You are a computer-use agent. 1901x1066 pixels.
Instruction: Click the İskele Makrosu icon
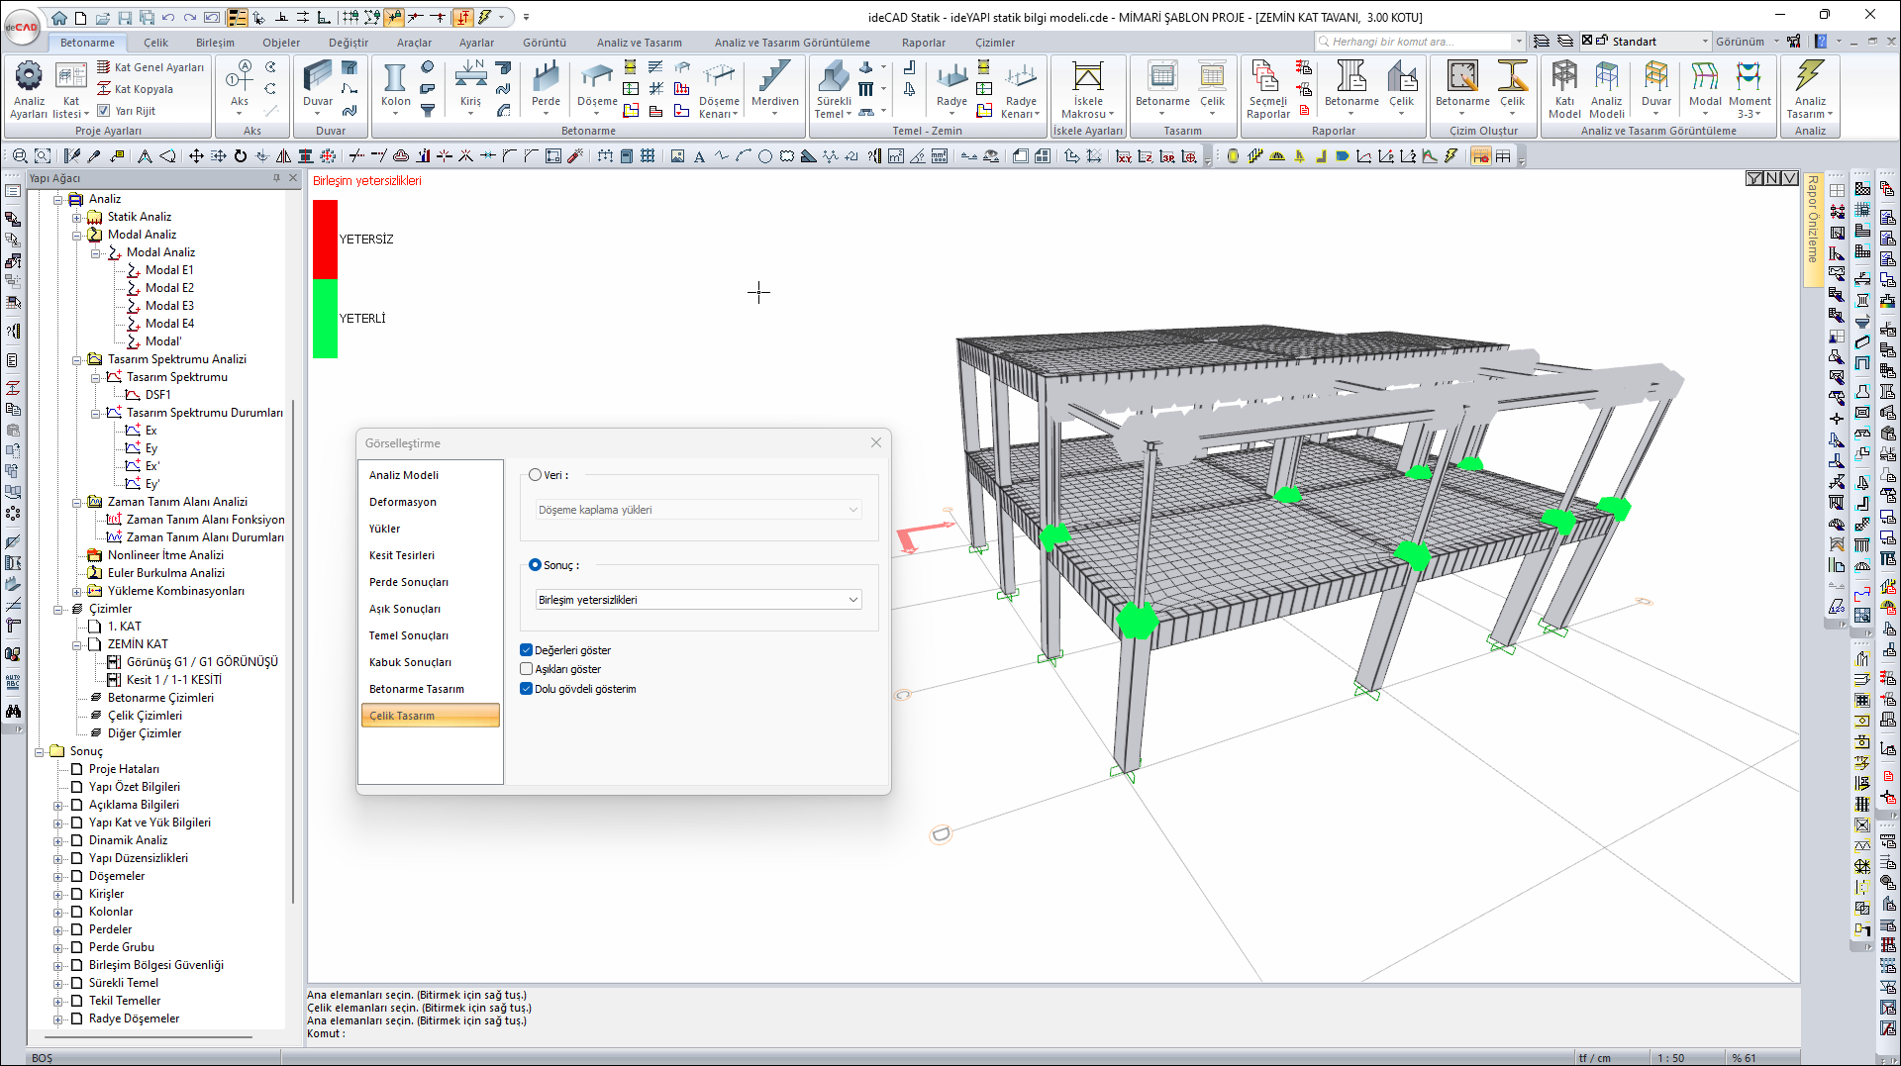coord(1087,77)
